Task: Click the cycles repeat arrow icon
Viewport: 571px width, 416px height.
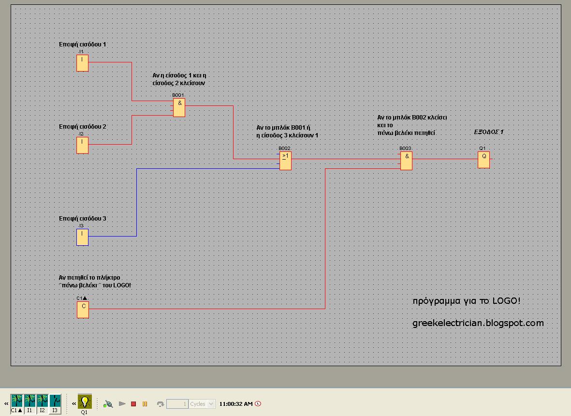Action: point(161,403)
